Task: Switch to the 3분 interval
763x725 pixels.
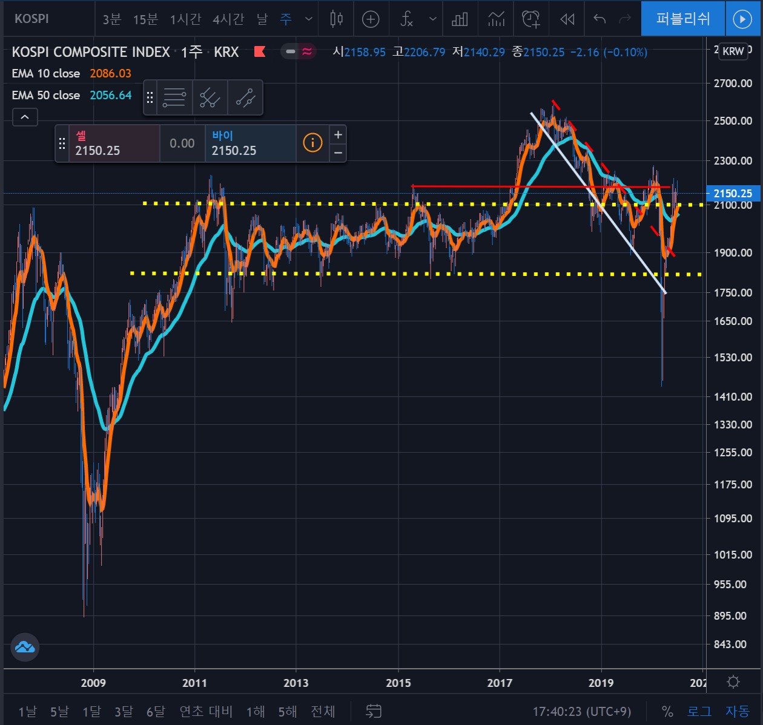Action: tap(111, 19)
